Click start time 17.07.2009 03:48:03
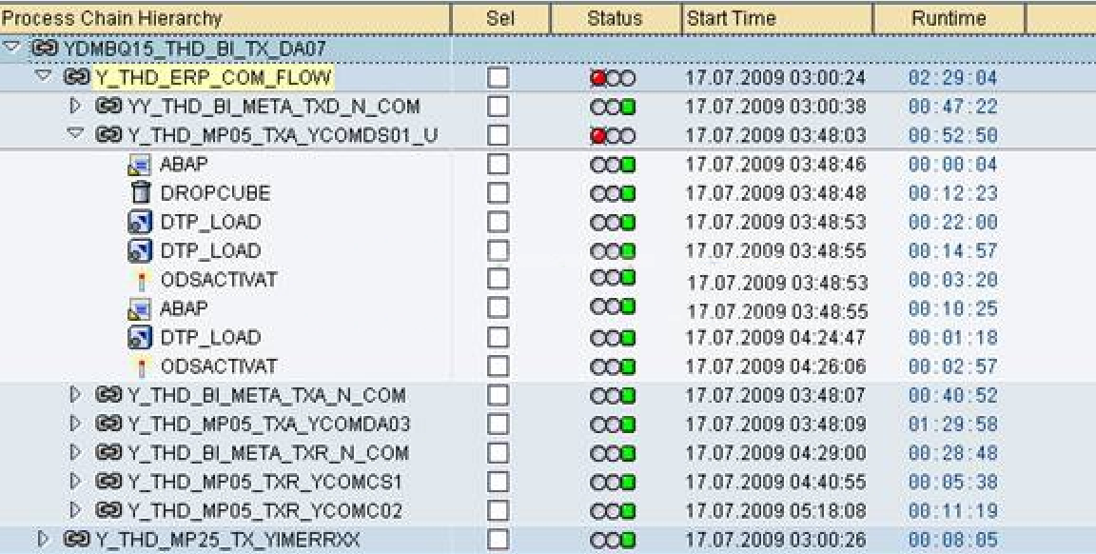This screenshot has width=1096, height=554. pyautogui.click(x=775, y=135)
